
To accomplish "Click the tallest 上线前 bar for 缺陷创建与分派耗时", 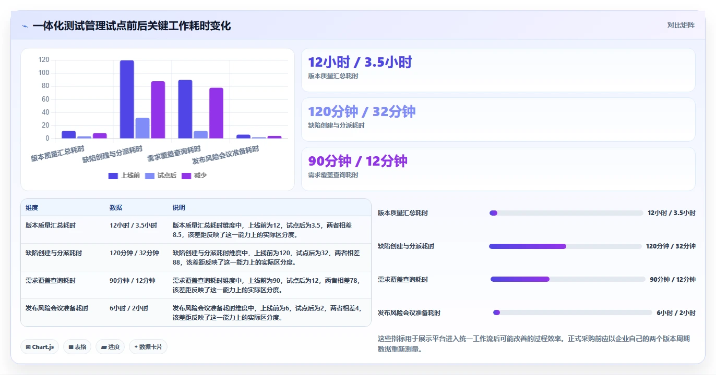I will tap(127, 99).
